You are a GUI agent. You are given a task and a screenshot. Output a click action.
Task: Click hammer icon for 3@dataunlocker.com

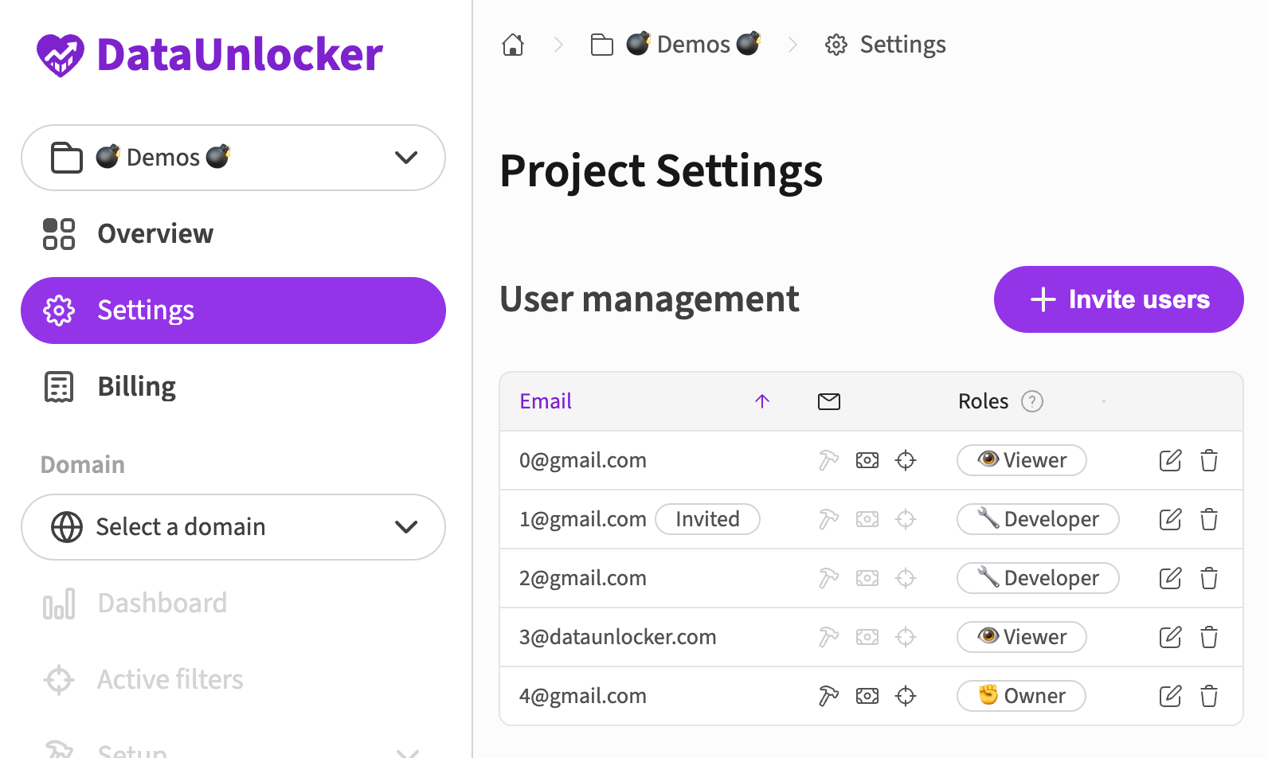(828, 637)
